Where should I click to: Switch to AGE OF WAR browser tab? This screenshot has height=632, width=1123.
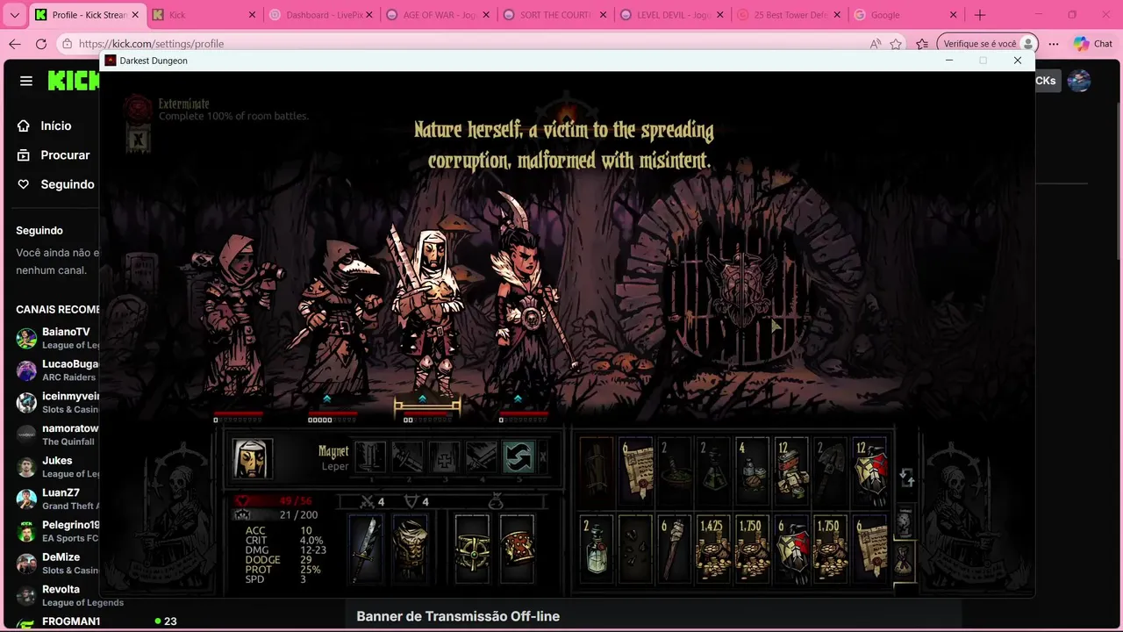[438, 15]
